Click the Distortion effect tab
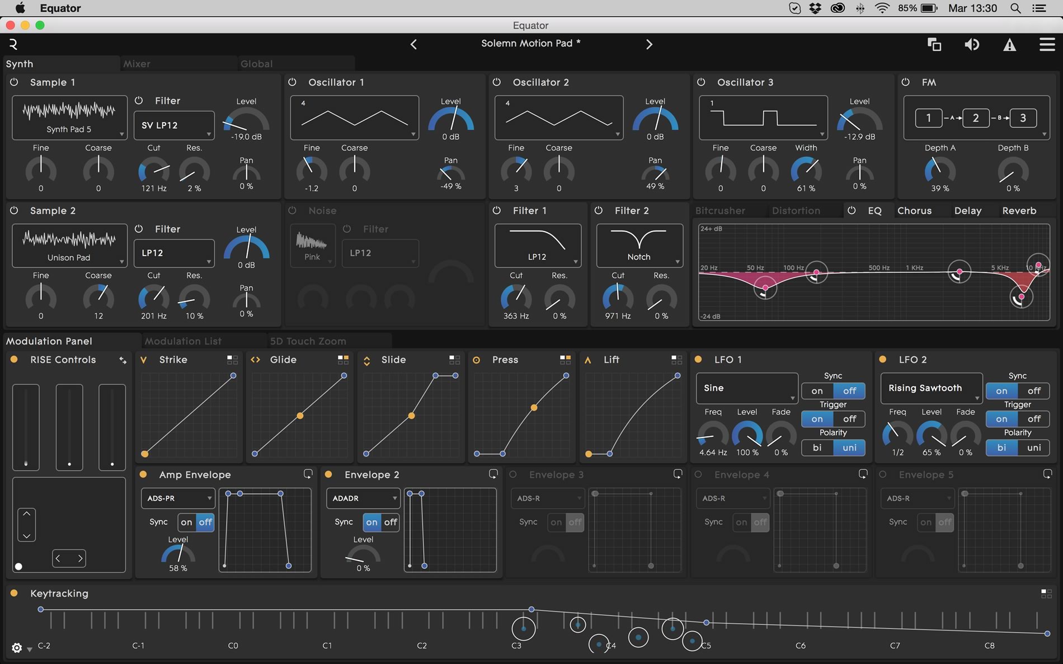This screenshot has height=664, width=1063. [x=796, y=211]
